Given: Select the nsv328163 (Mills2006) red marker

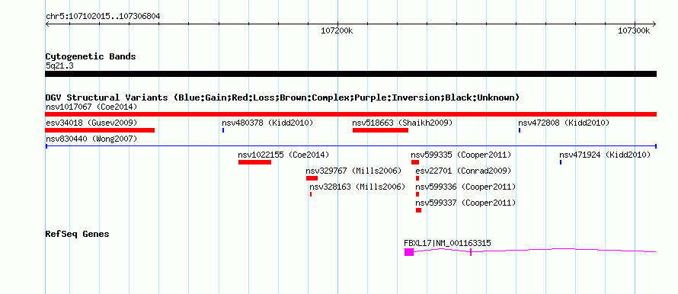Looking at the screenshot, I should (x=311, y=194).
